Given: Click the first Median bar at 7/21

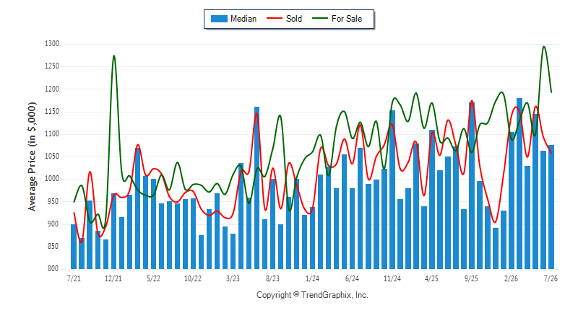Looking at the screenshot, I should click(74, 247).
